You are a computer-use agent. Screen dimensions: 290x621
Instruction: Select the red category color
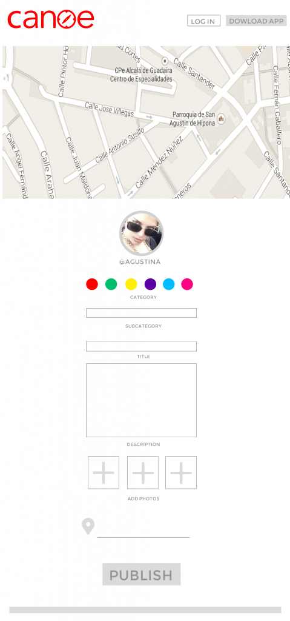click(92, 284)
